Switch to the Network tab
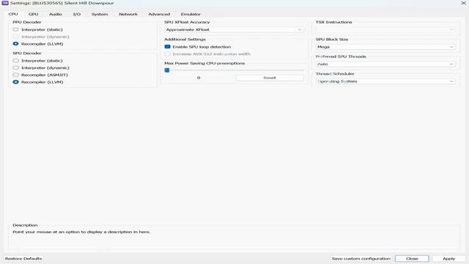The width and height of the screenshot is (469, 264). point(128,14)
